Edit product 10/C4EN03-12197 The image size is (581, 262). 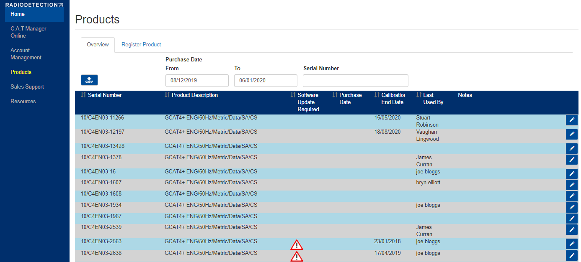[571, 134]
